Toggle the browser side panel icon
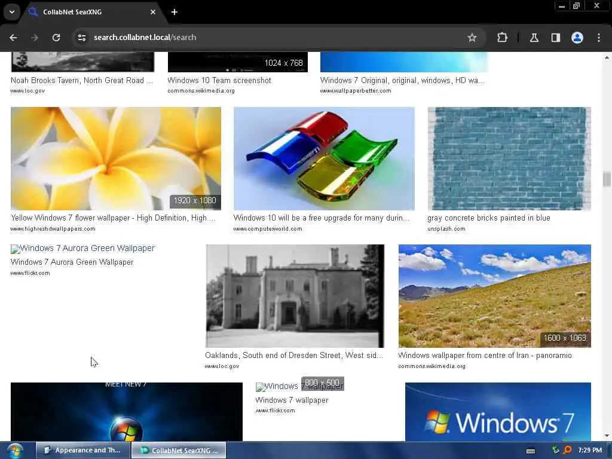The width and height of the screenshot is (612, 459). pyautogui.click(x=556, y=38)
